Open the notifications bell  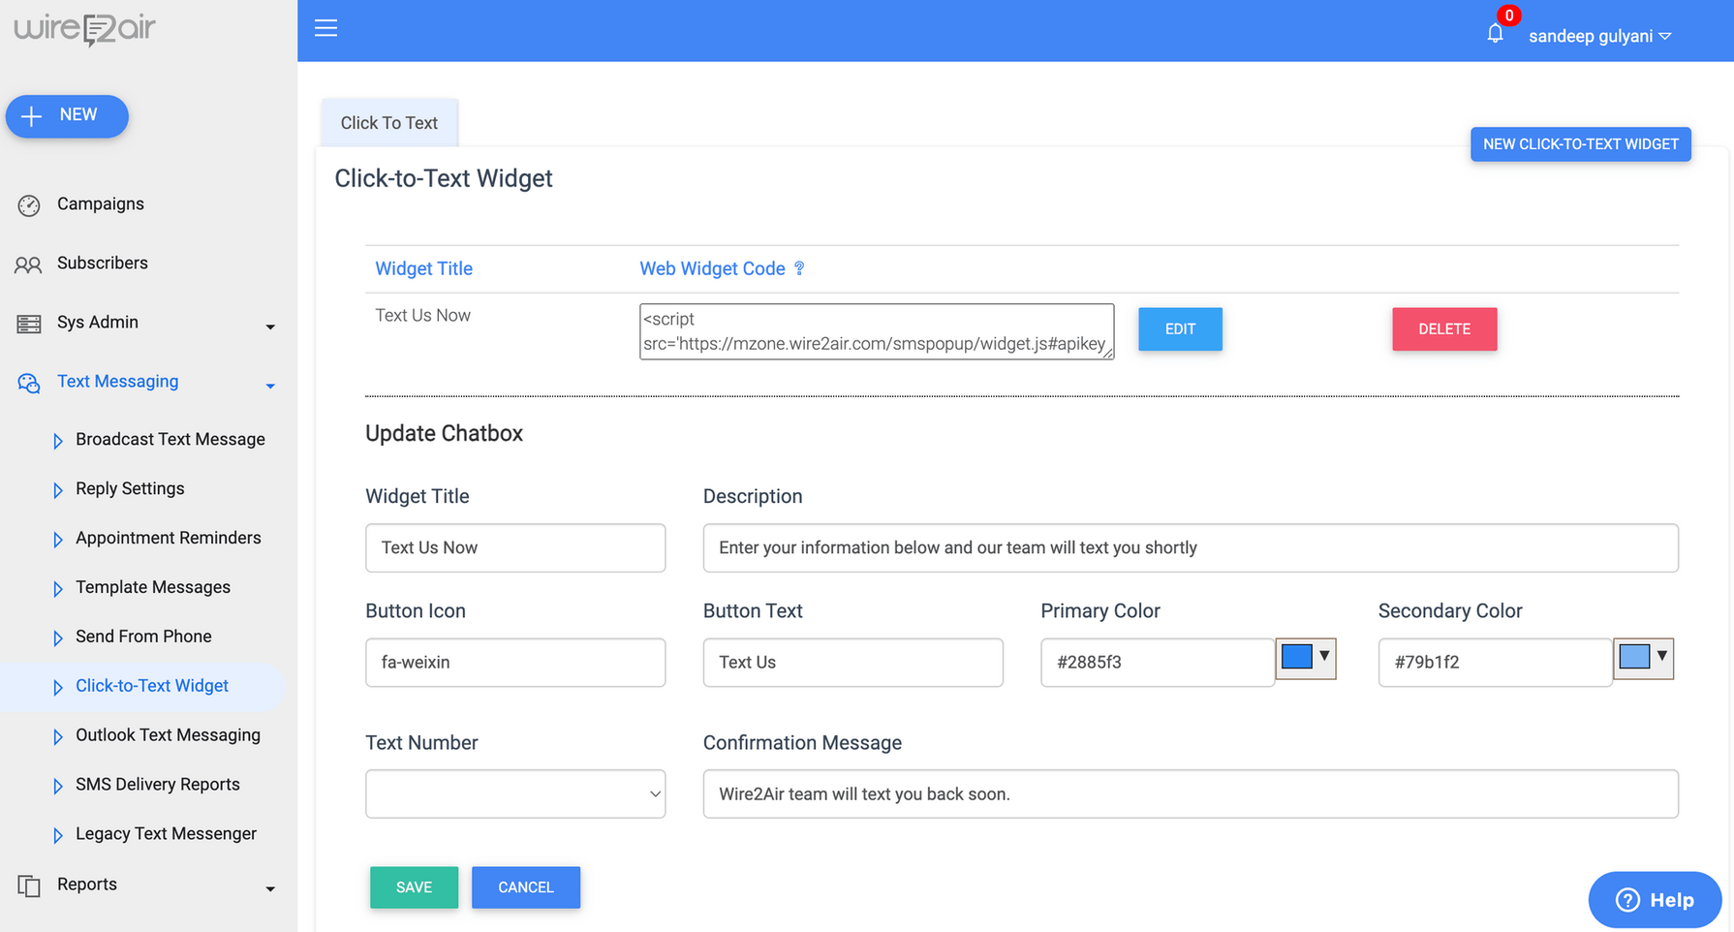(1495, 34)
